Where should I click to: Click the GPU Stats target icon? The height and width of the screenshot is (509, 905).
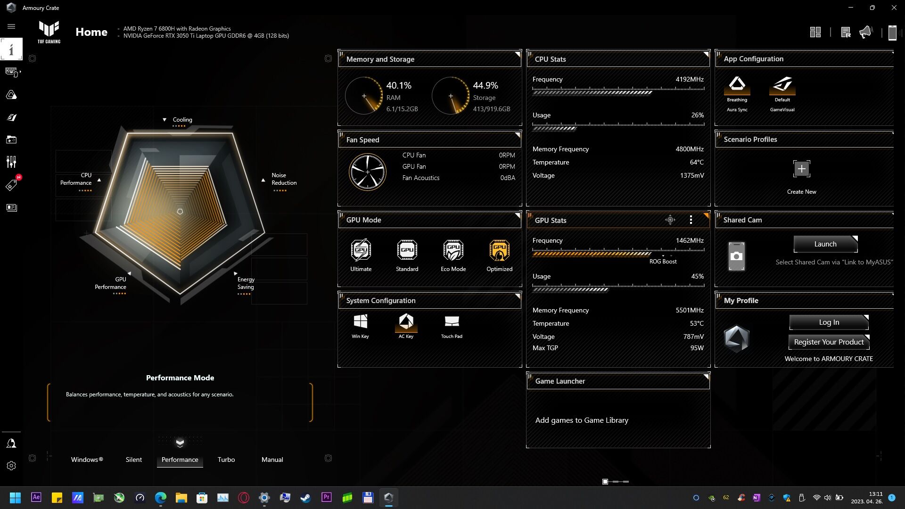pyautogui.click(x=670, y=220)
